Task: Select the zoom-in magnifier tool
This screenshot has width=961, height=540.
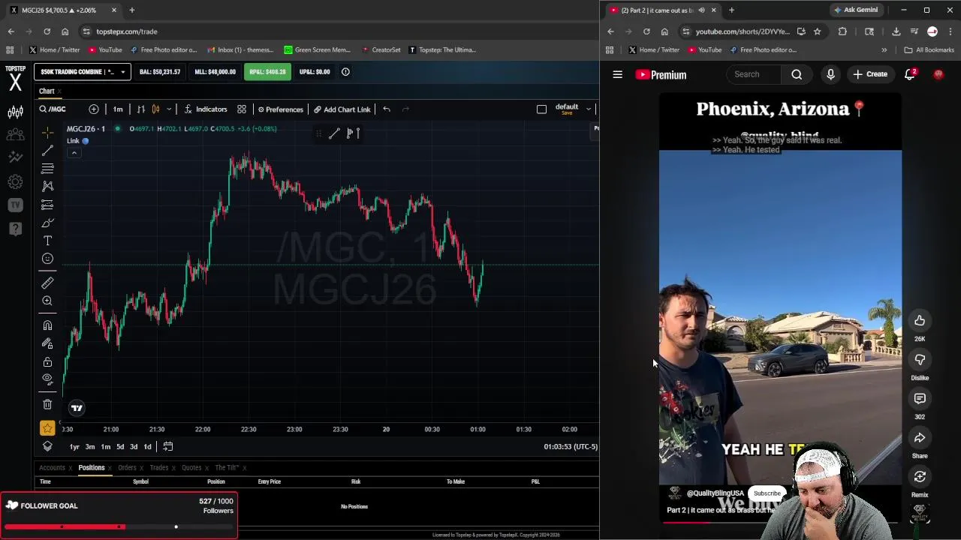Action: tap(47, 301)
